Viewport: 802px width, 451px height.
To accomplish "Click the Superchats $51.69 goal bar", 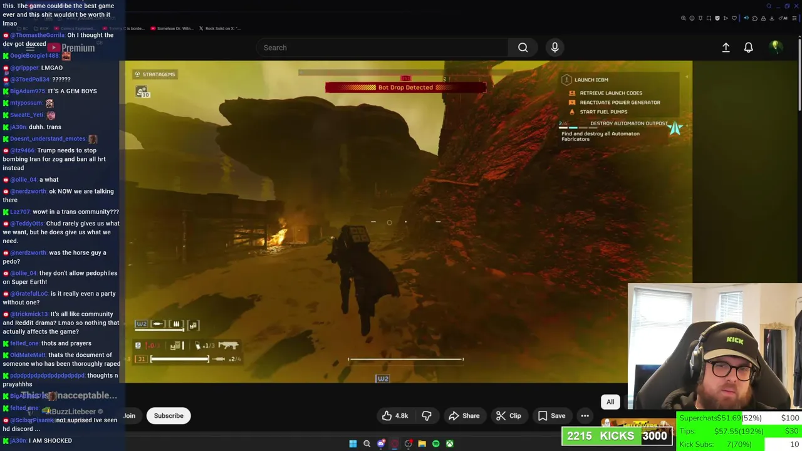I will click(739, 418).
